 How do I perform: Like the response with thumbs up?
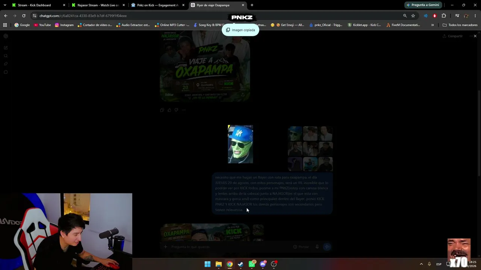tap(169, 110)
